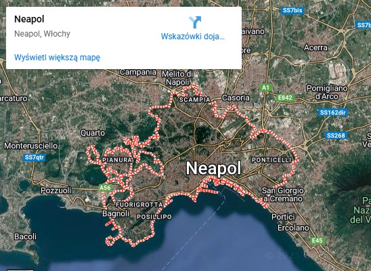Image resolution: width=371 pixels, height=271 pixels.
Task: Click the SS7bis road badge
Action: (292, 10)
